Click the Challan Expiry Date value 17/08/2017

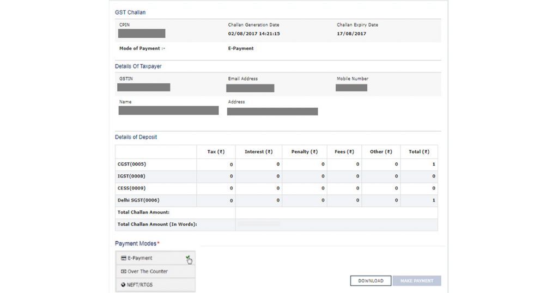[351, 34]
